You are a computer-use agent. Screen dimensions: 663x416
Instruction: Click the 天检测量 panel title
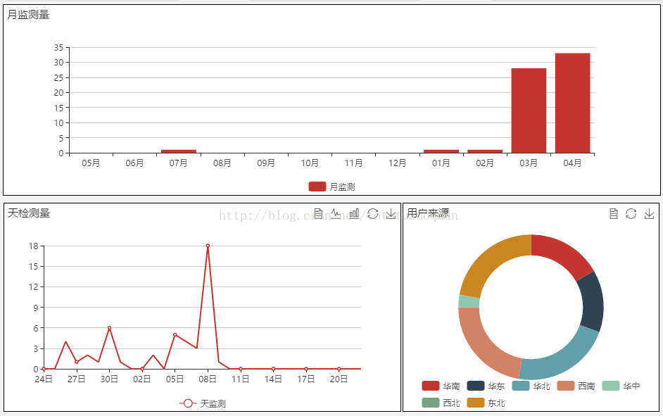[x=29, y=213]
